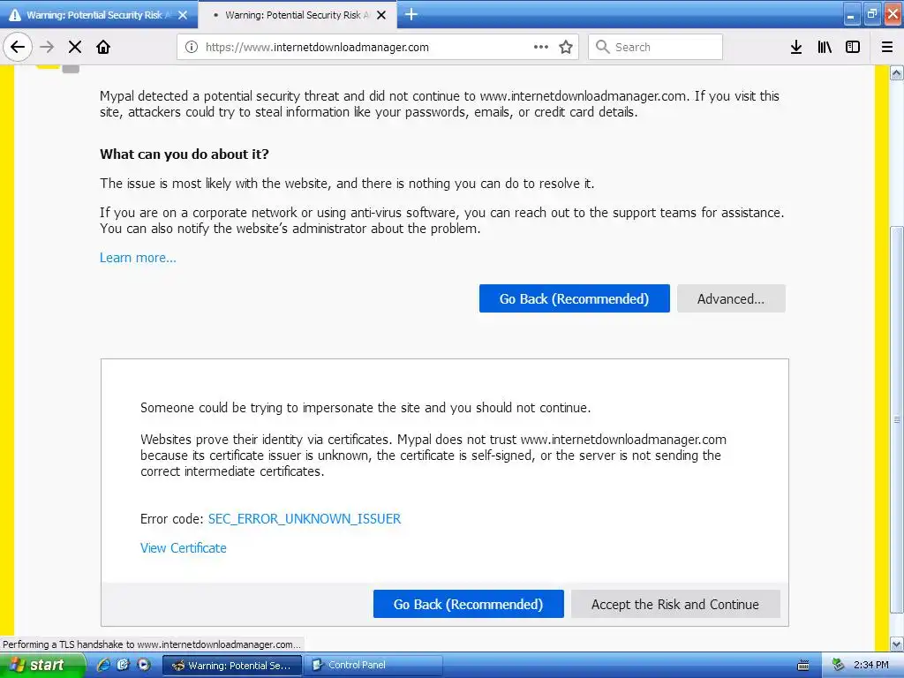The image size is (904, 678).
Task: Launch Internet Explorer from quick launch
Action: 103,665
